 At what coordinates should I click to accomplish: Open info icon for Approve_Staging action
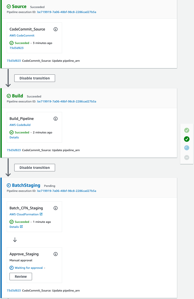[x=55, y=254]
